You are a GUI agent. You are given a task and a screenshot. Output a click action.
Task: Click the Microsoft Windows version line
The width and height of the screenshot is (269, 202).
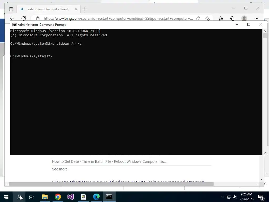point(55,31)
